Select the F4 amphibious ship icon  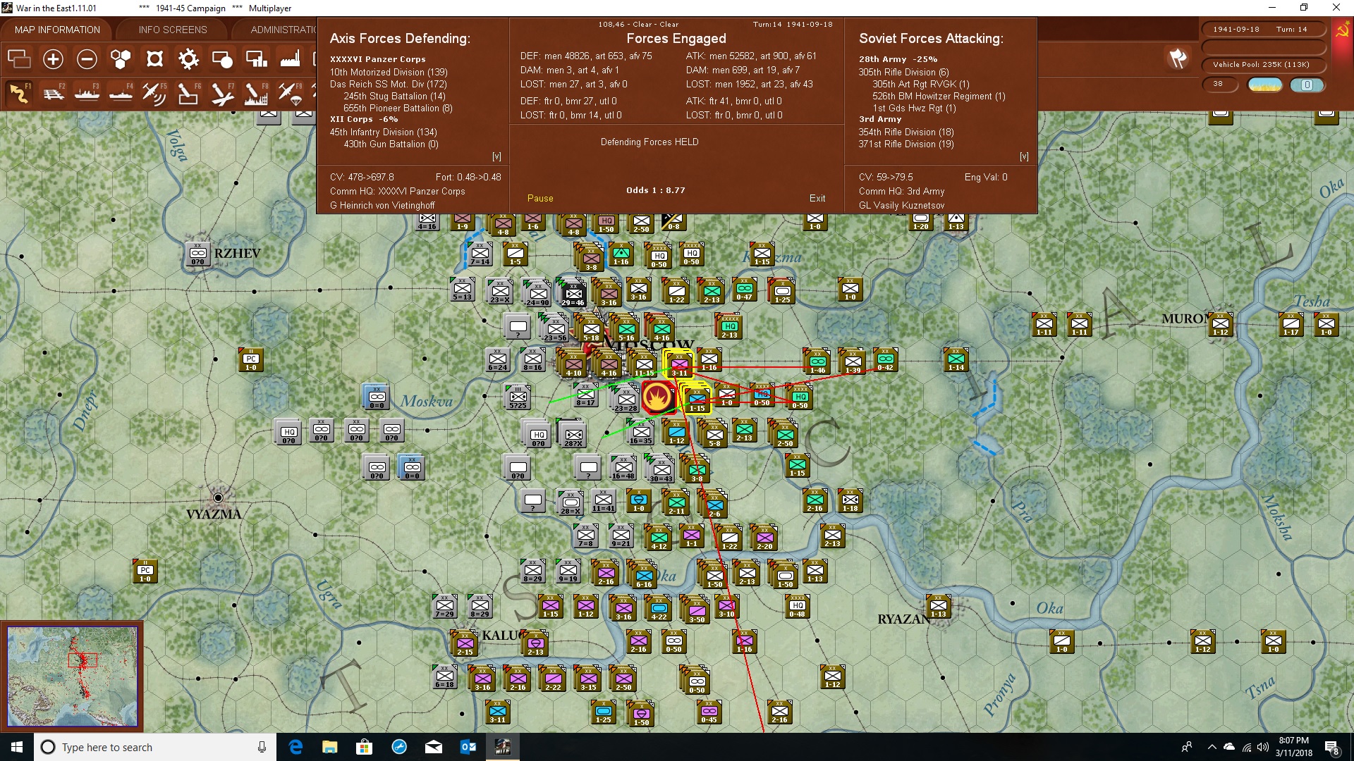point(121,93)
